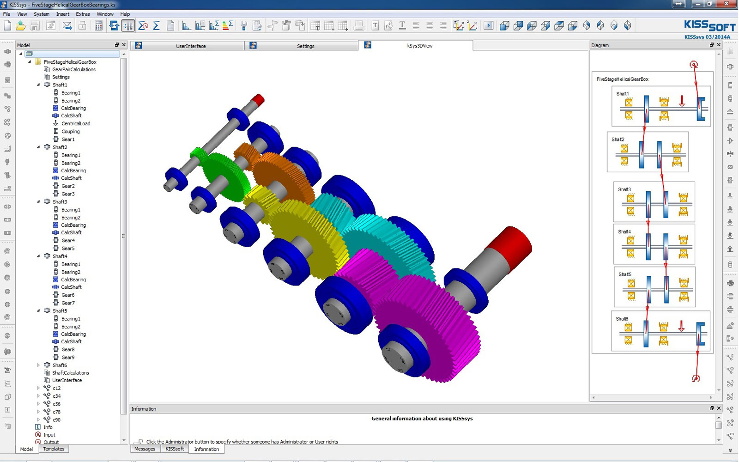Click the blue Refresh arrows toolbar icon
This screenshot has width=739, height=462.
114,26
